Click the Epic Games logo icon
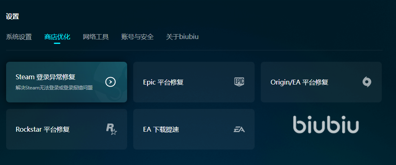This screenshot has width=396, height=165. (x=239, y=82)
